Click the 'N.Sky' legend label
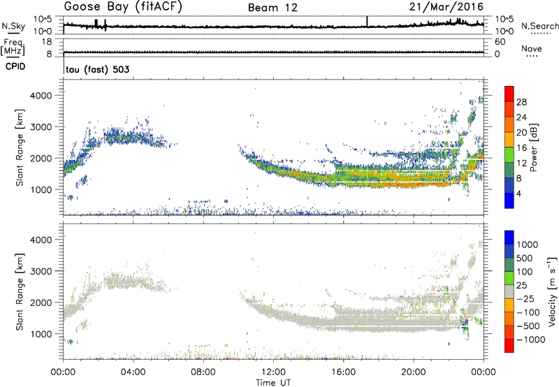559x387 pixels. pyautogui.click(x=13, y=26)
